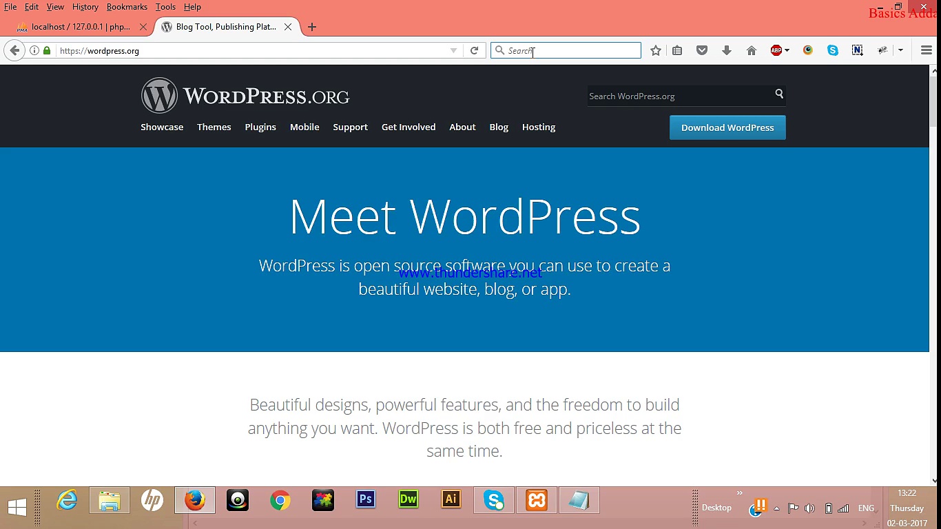The image size is (941, 529).
Task: Click the Adblock Plus ABP icon
Action: tap(776, 50)
